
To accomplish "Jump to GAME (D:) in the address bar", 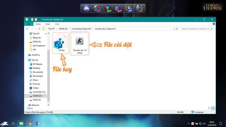I will tap(63, 29).
